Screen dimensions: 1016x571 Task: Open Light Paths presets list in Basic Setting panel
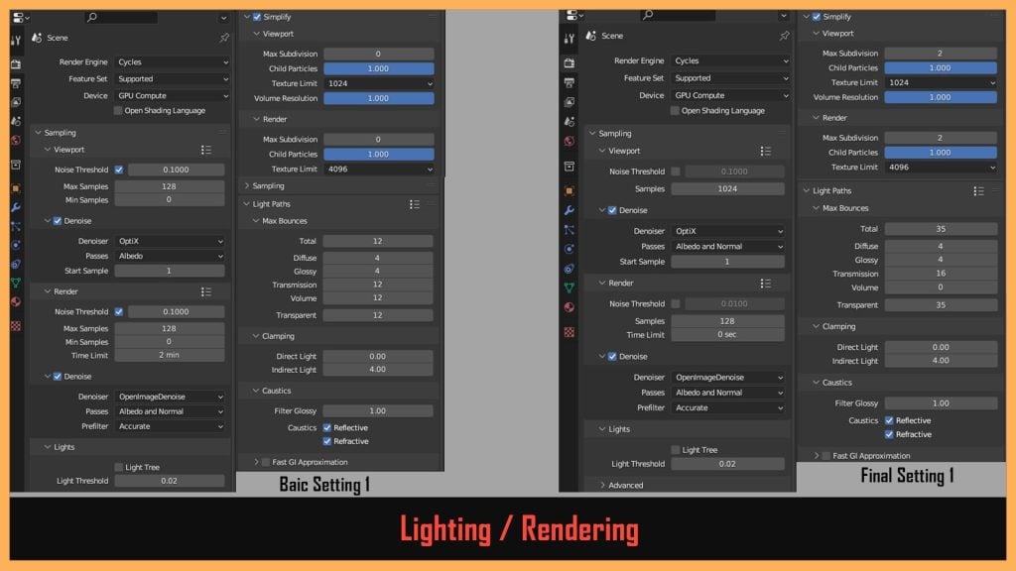414,204
